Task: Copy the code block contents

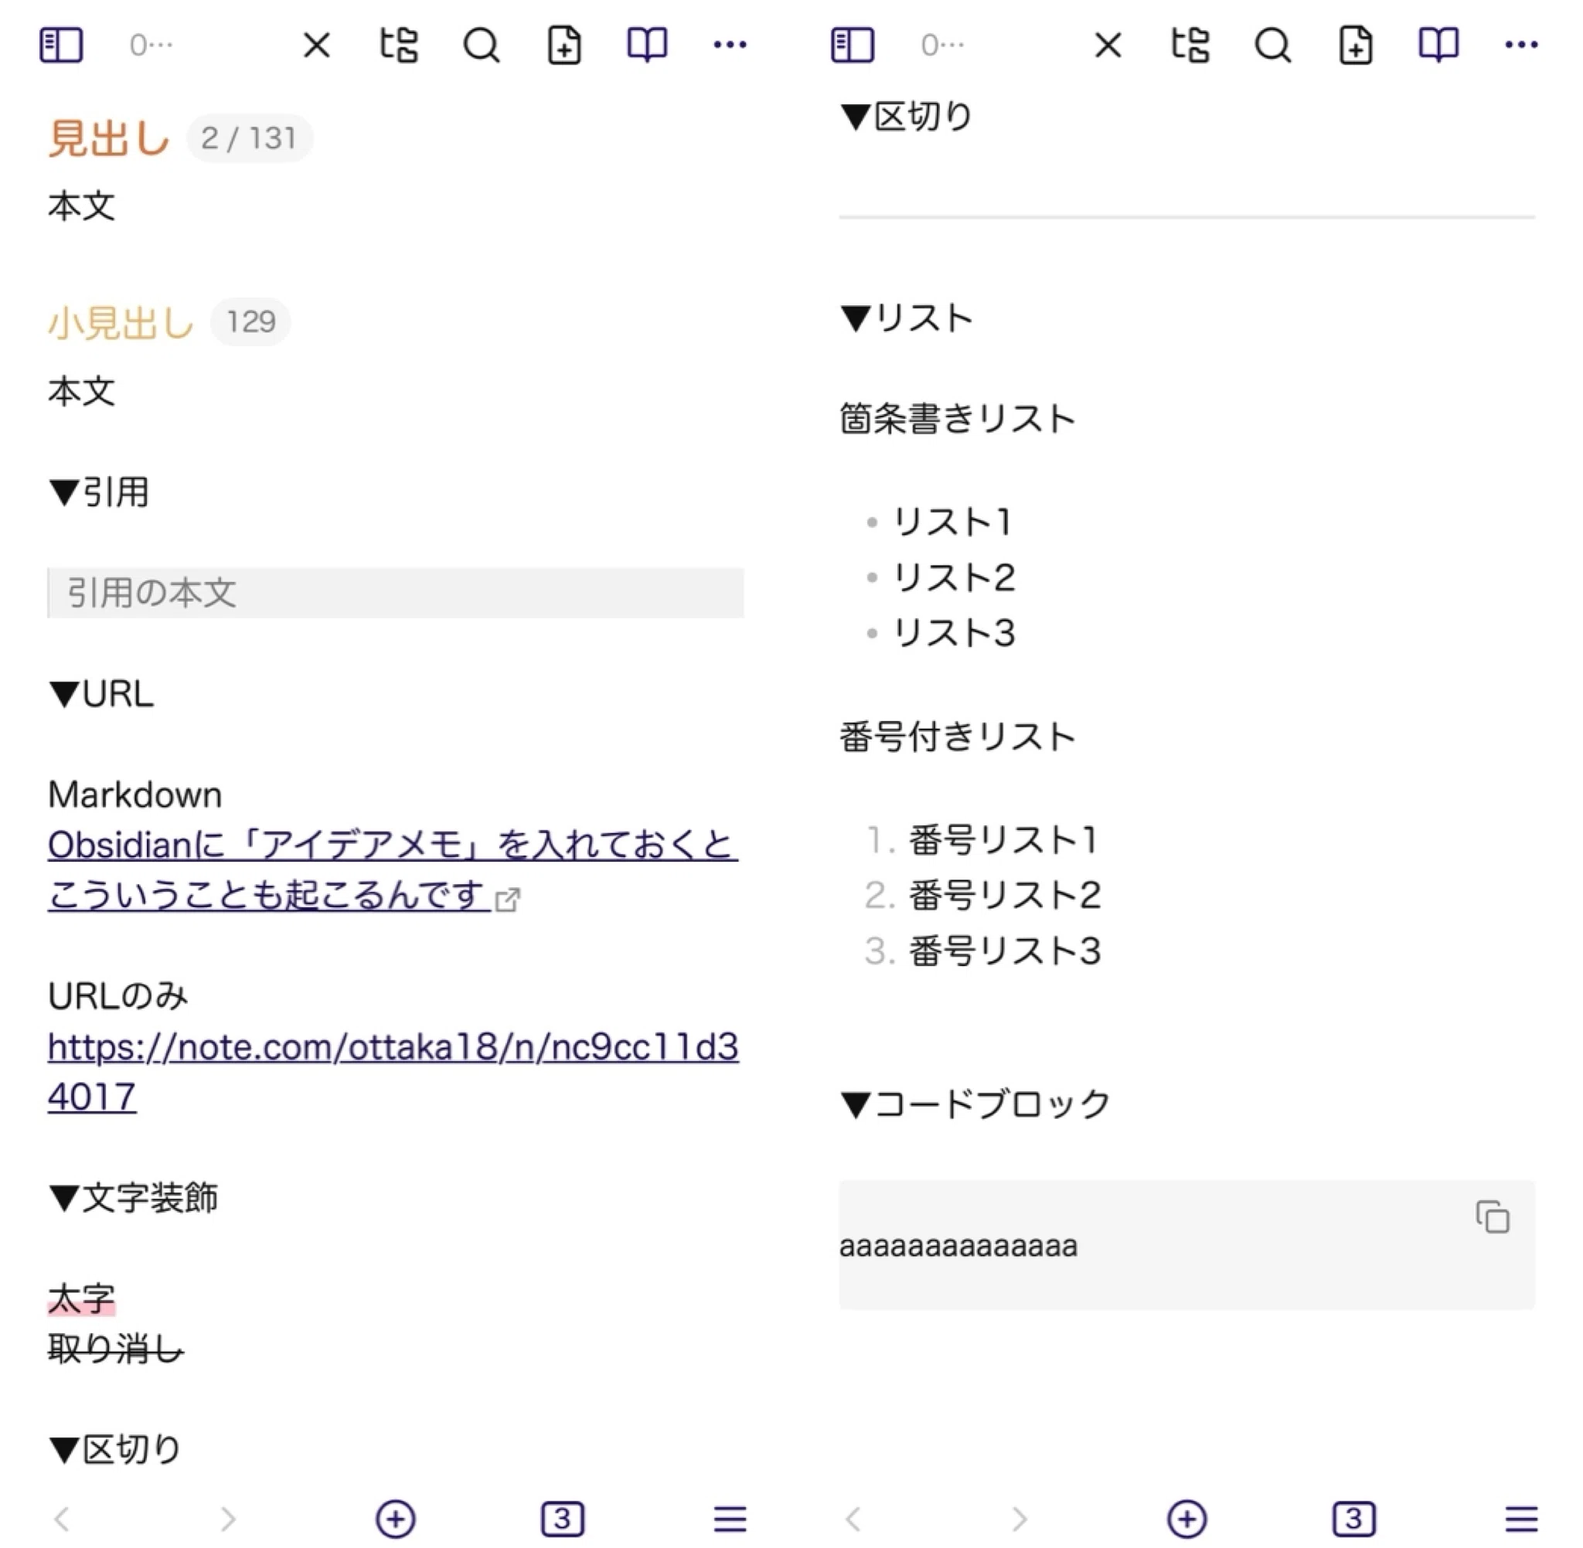Action: tap(1493, 1217)
